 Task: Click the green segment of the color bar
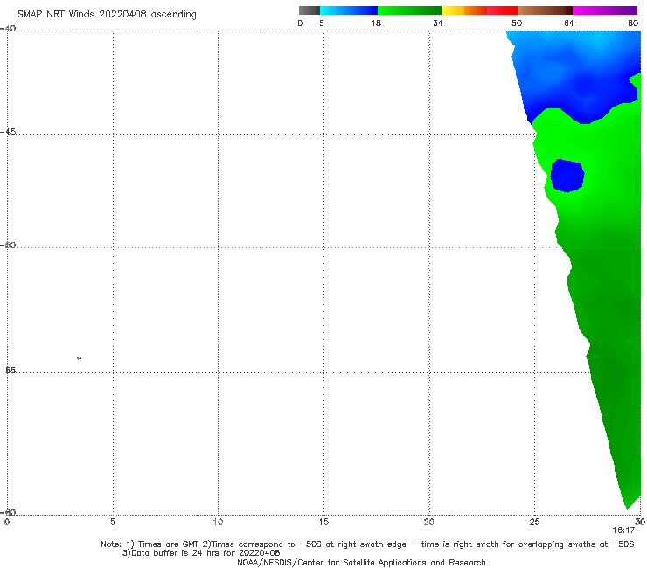pyautogui.click(x=409, y=10)
